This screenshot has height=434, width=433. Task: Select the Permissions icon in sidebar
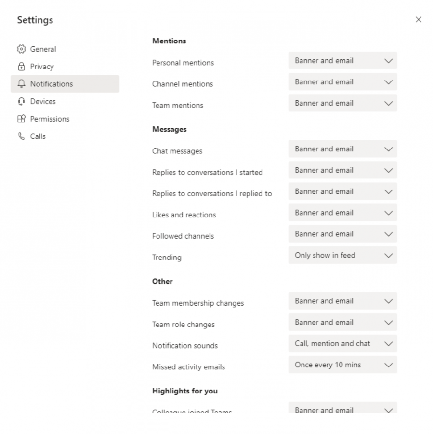22,119
